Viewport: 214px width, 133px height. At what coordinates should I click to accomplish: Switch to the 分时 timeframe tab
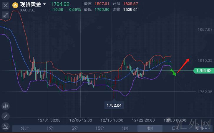(x=25, y=128)
